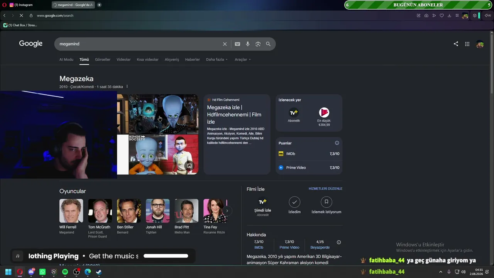The height and width of the screenshot is (278, 494).
Task: Open the Megazeka izle Hdfilmcehennemi link
Action: (x=234, y=115)
